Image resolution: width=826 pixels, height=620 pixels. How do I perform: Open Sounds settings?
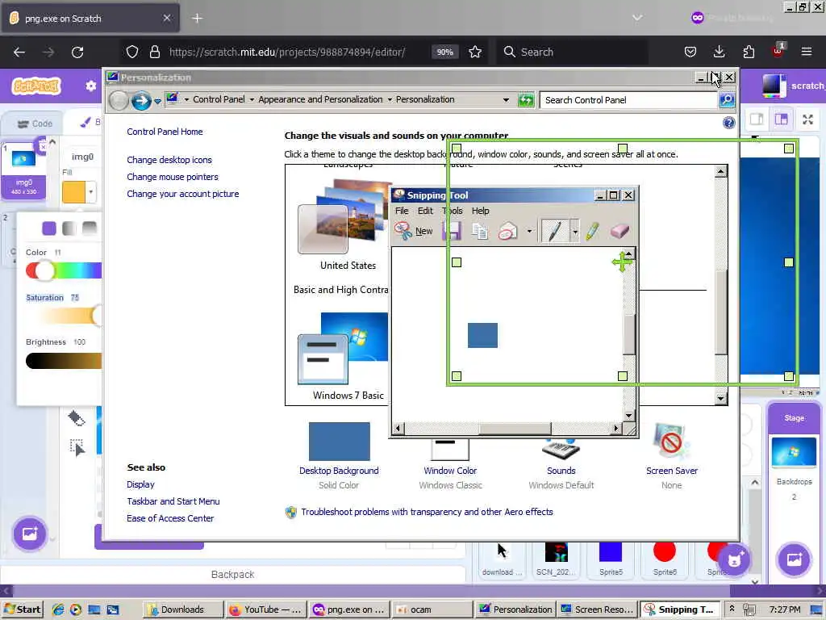(561, 464)
